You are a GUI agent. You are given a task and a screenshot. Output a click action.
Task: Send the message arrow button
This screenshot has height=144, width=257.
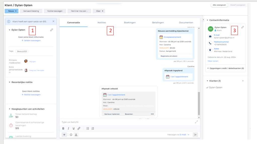tap(195, 135)
